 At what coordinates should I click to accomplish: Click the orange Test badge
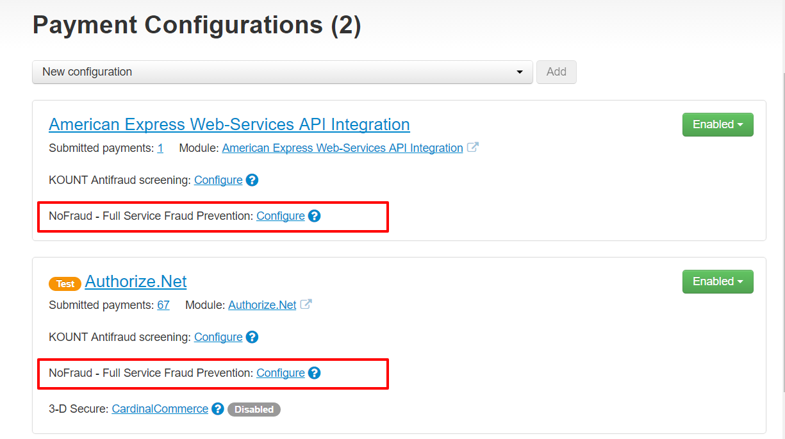pyautogui.click(x=65, y=283)
